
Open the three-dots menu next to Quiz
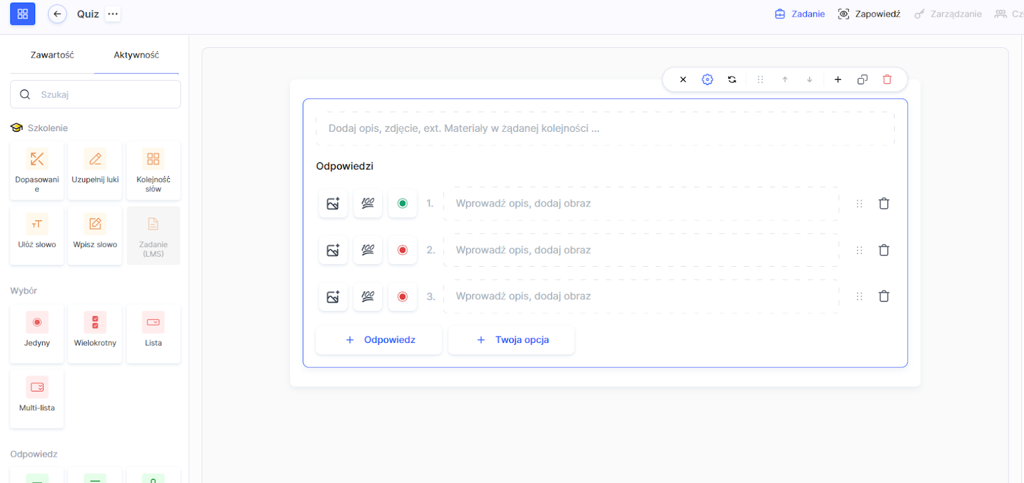[113, 14]
